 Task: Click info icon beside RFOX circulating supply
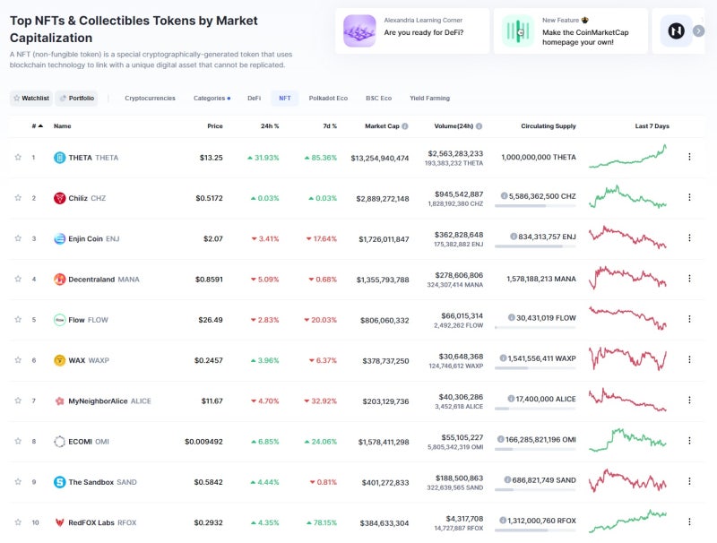tap(503, 521)
